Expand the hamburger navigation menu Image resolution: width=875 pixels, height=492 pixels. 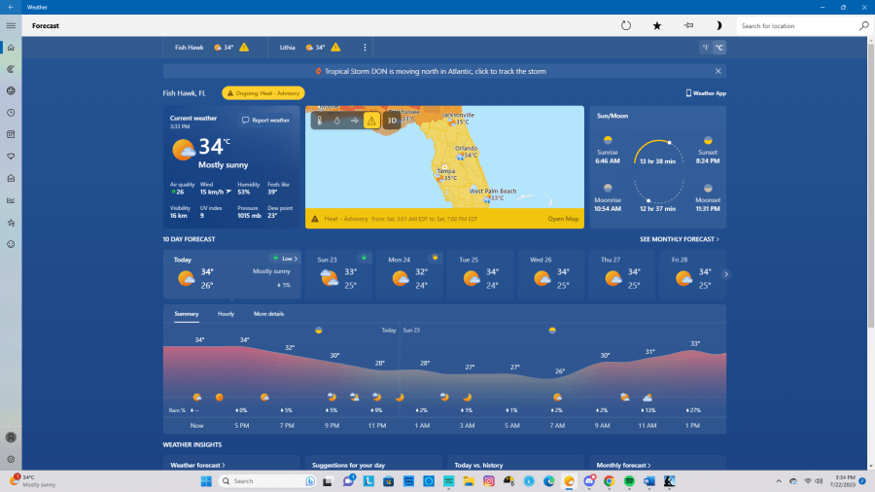pyautogui.click(x=11, y=25)
